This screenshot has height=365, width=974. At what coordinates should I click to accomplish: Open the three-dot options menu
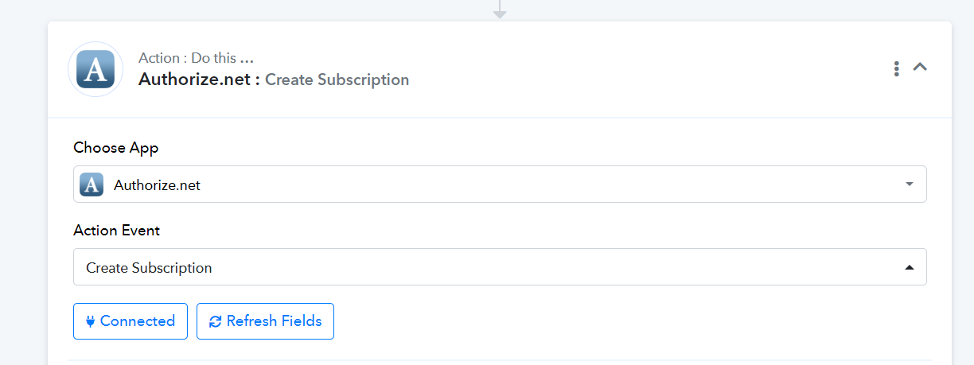click(897, 68)
